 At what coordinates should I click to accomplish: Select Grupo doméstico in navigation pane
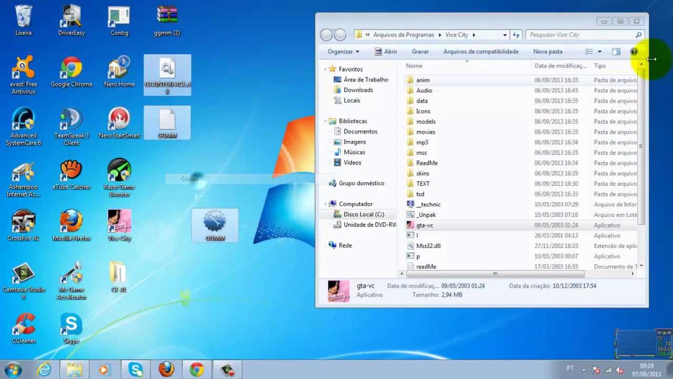[x=356, y=183]
